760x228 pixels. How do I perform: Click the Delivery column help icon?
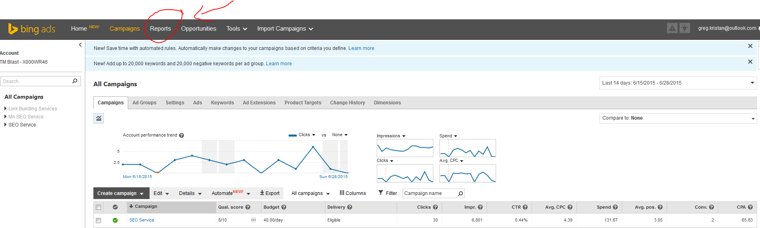[350, 207]
